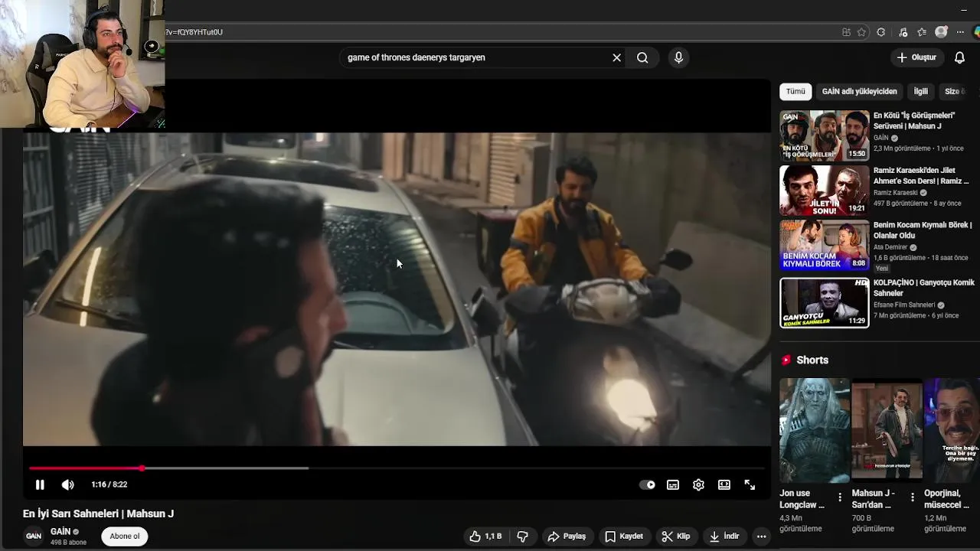Click the Klip scissors button
Image resolution: width=980 pixels, height=551 pixels.
point(676,536)
